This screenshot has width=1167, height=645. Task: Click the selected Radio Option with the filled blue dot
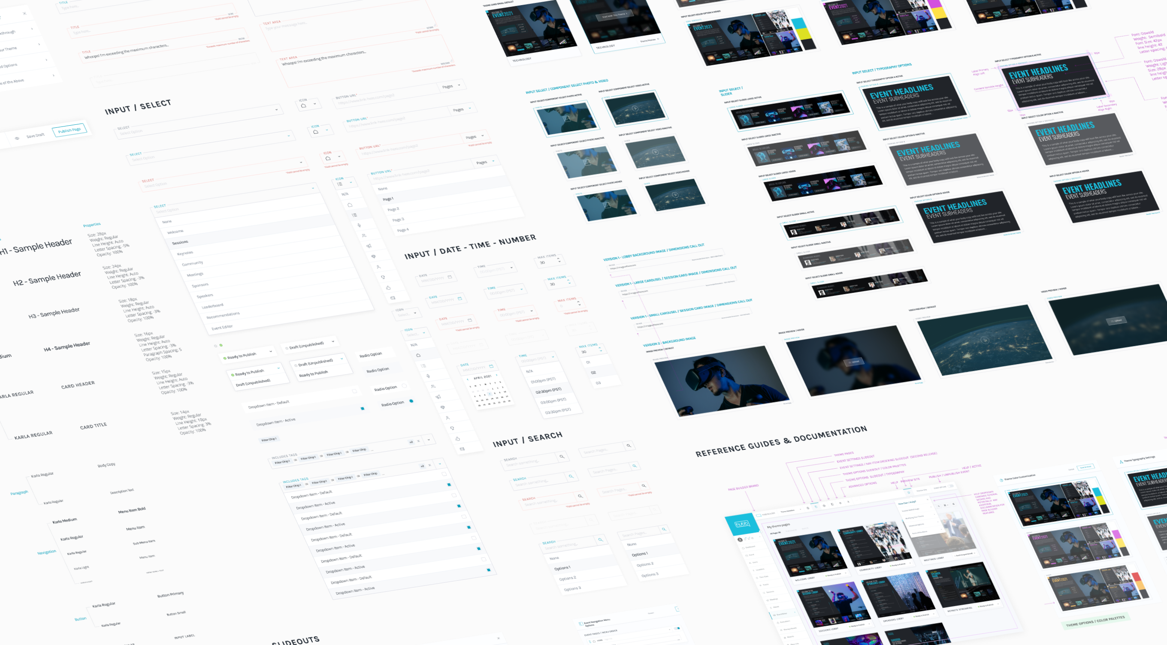click(411, 401)
